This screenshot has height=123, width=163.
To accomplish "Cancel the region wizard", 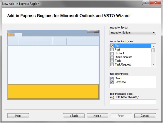I will pyautogui.click(x=145, y=116).
